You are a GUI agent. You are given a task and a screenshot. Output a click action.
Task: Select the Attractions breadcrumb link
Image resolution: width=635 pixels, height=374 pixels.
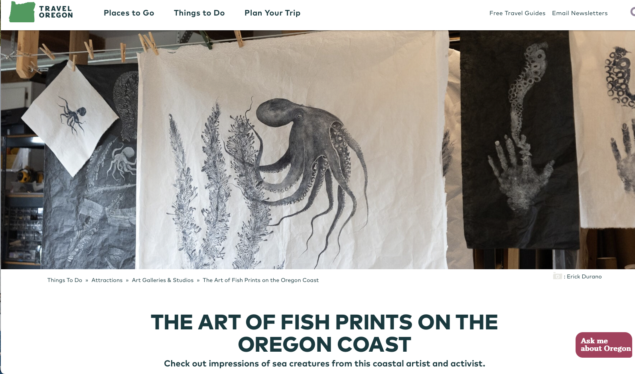point(107,280)
